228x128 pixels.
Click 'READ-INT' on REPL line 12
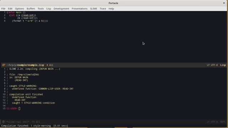click(20, 100)
